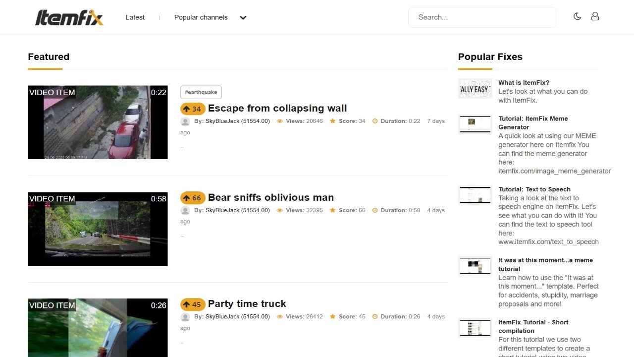Click What is ItemFix? thumbnail image

tap(475, 89)
